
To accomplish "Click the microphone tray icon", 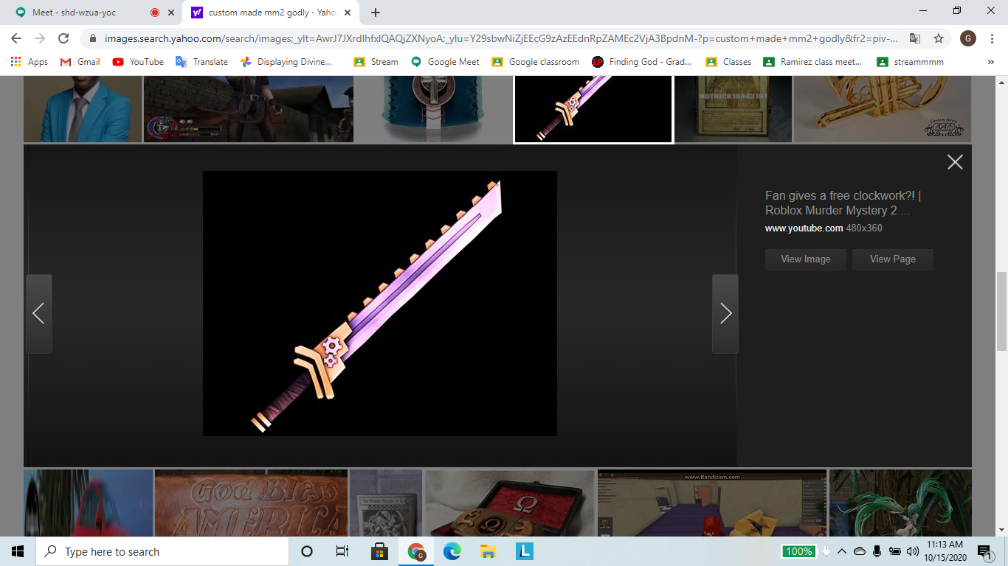I will coord(877,551).
